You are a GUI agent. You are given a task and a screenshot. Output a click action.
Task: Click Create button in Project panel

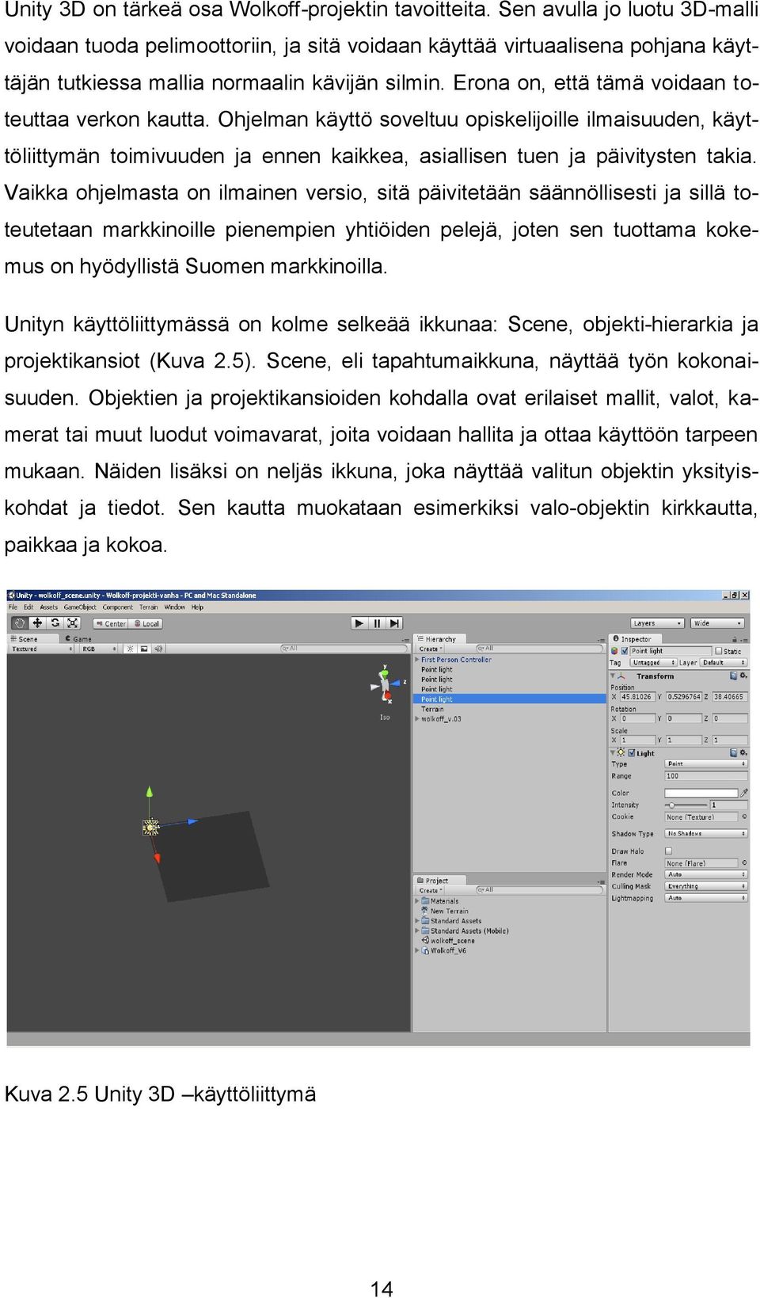(x=430, y=890)
